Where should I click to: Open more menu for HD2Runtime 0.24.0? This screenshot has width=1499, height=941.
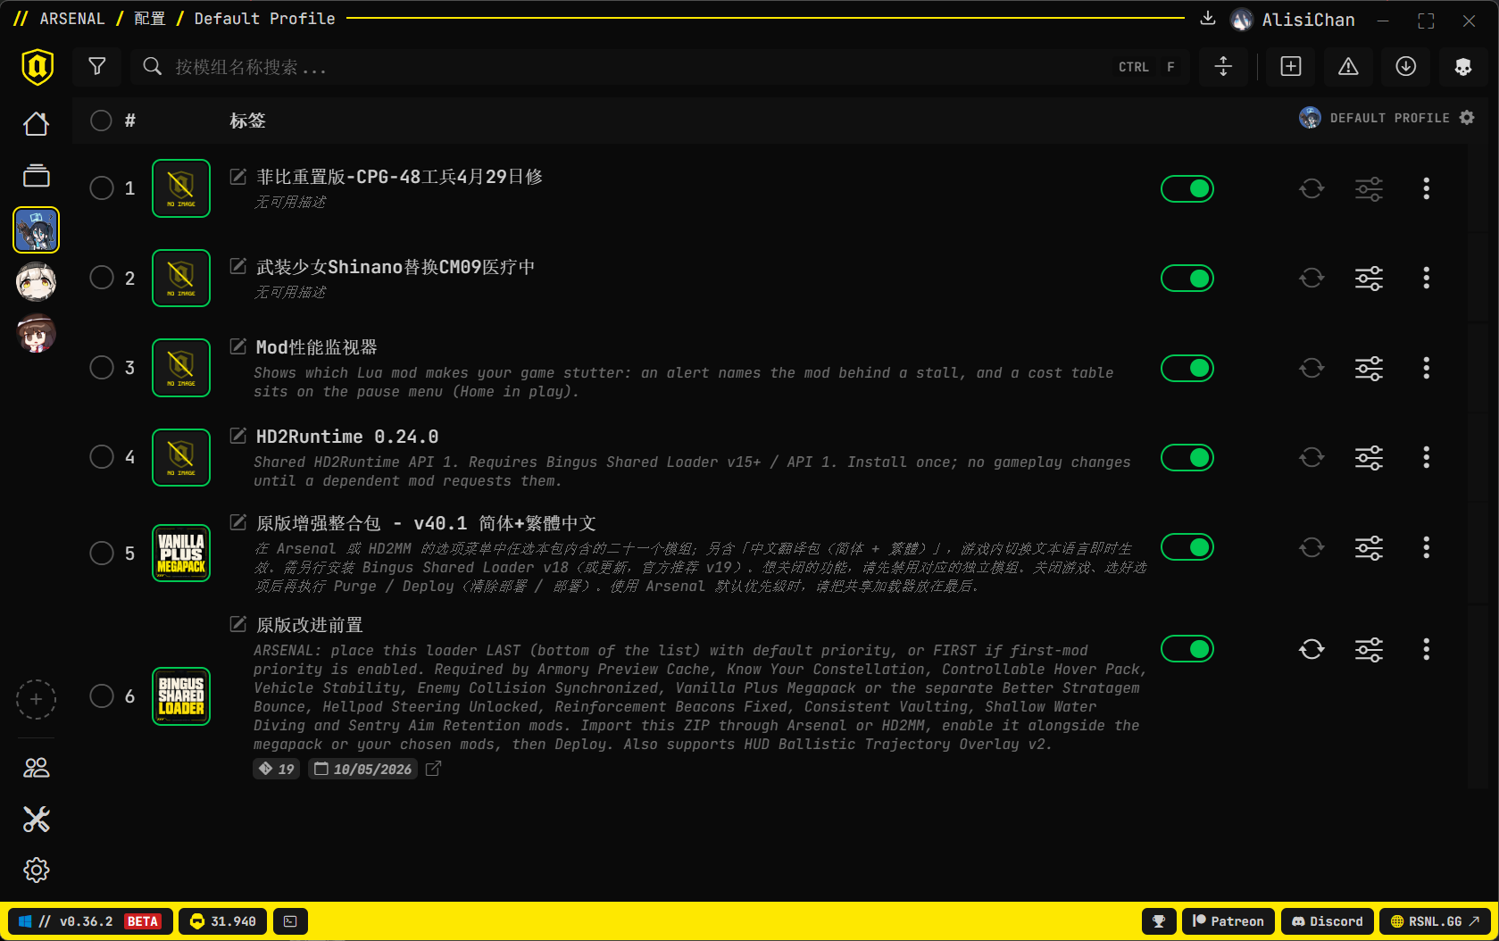coord(1426,458)
